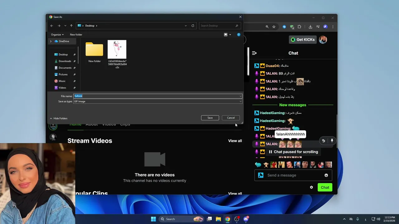Select Pictures in navigation pane
The image size is (399, 224).
[x=63, y=74]
